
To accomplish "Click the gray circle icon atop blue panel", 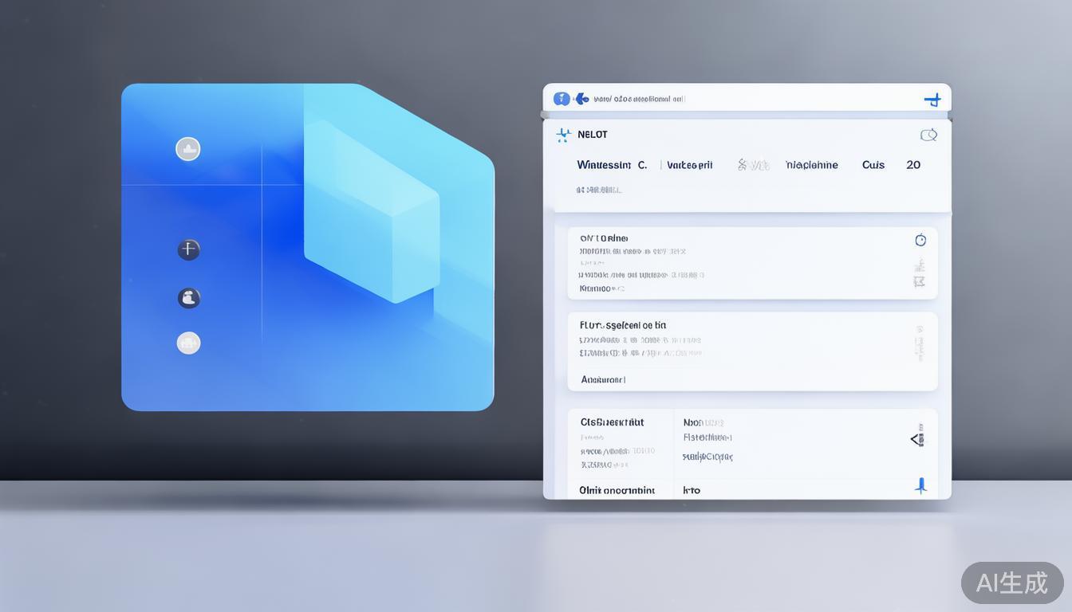I will 188,149.
